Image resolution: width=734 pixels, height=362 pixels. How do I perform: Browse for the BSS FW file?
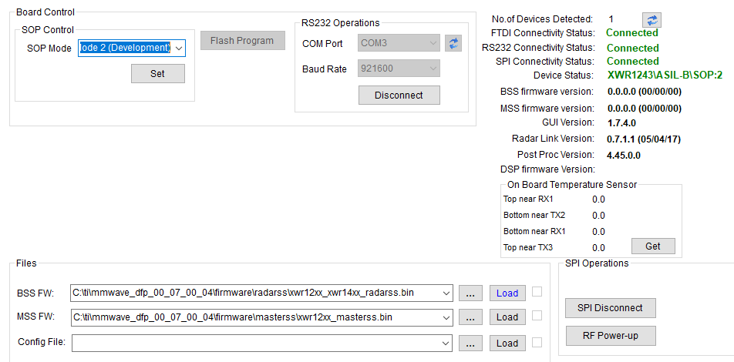[x=471, y=293]
